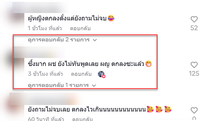This screenshot has width=208, height=121.
Task: Click the 125 like count number
Action: point(194,74)
